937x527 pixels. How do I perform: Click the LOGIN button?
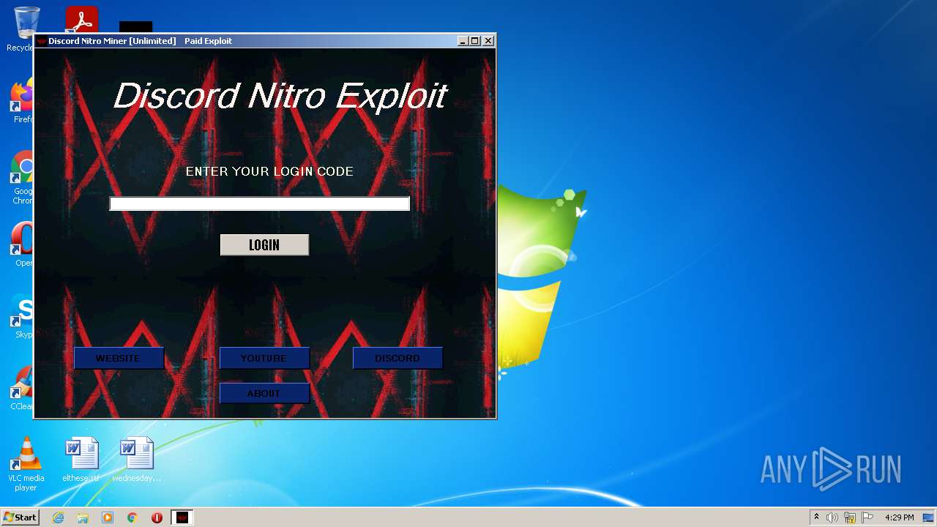click(x=264, y=245)
